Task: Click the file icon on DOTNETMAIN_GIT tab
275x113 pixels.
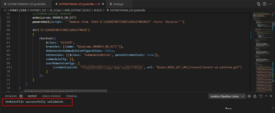Action: point(56,4)
